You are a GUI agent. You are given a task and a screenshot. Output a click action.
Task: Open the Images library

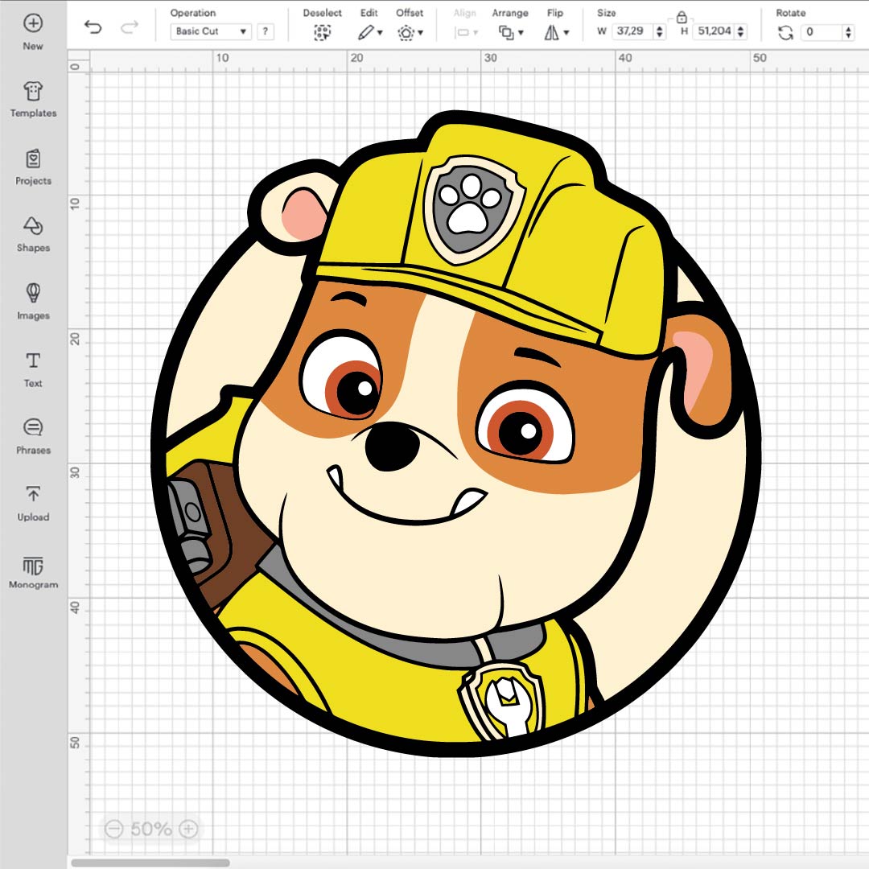point(33,302)
